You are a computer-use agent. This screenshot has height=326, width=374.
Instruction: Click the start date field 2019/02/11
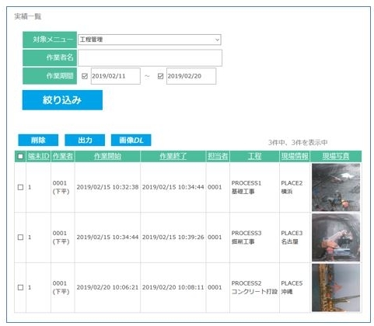[x=116, y=76]
